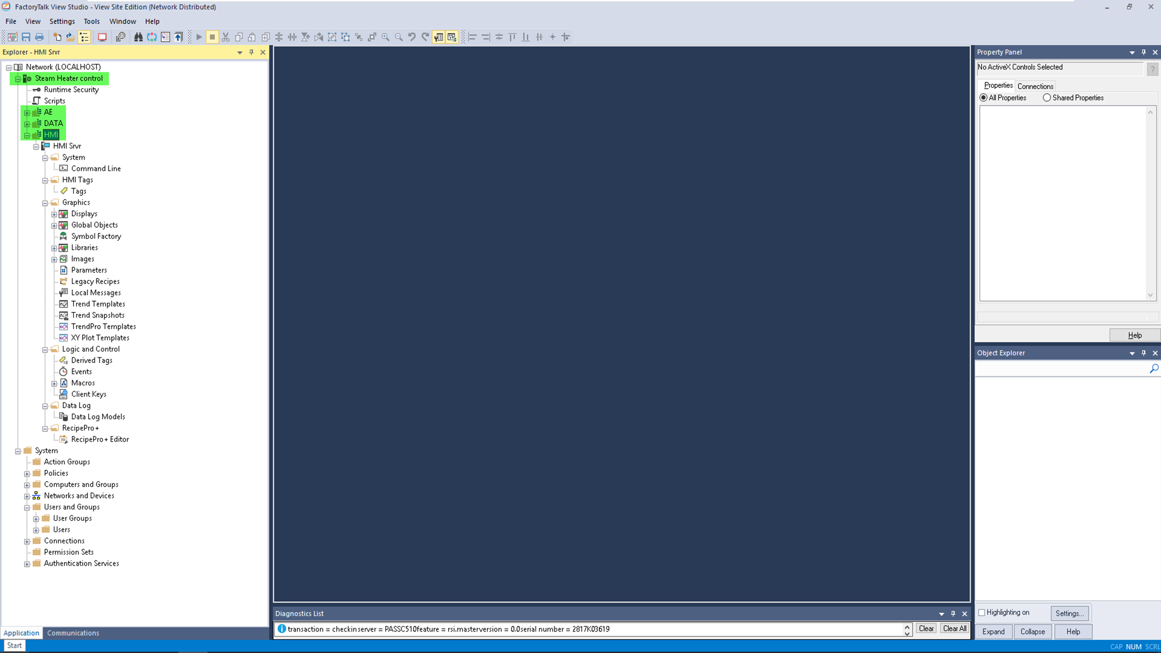
Task: Click the Save icon in the toolbar
Action: pos(26,37)
